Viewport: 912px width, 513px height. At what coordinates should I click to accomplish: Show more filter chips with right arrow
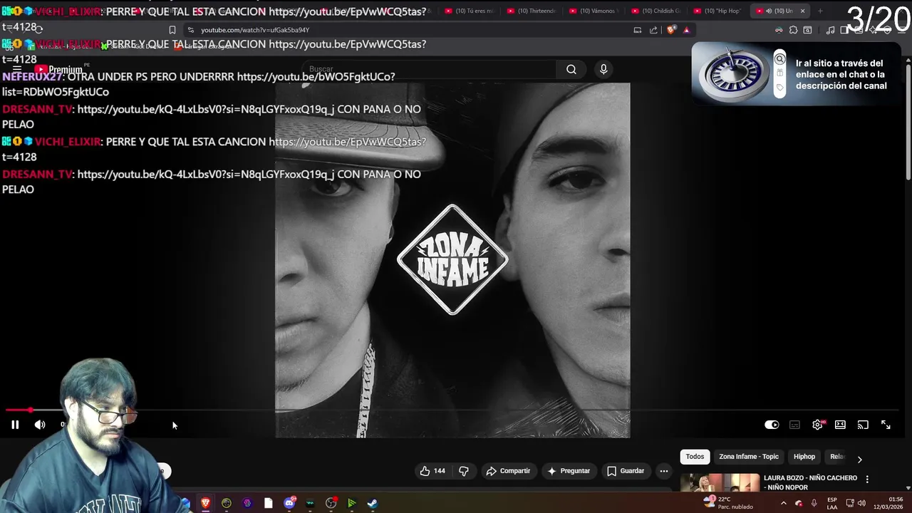(x=859, y=460)
